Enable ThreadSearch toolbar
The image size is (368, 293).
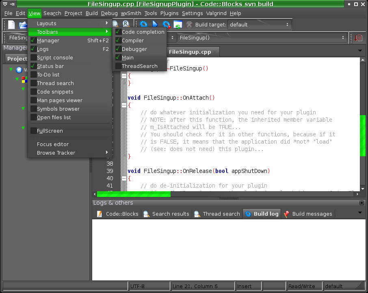point(140,66)
